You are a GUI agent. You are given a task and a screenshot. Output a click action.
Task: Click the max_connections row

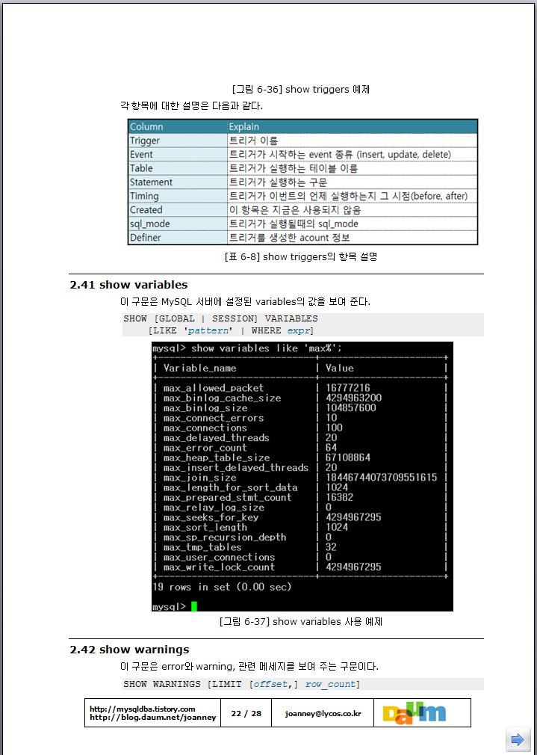[x=300, y=428]
